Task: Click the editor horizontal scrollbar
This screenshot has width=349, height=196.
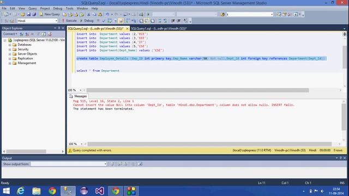Action: click(x=197, y=90)
